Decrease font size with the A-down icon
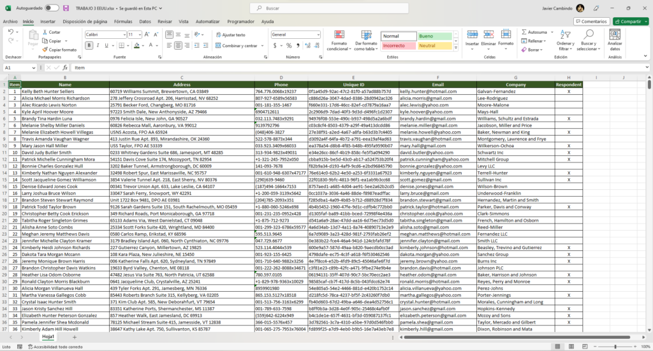 point(156,34)
